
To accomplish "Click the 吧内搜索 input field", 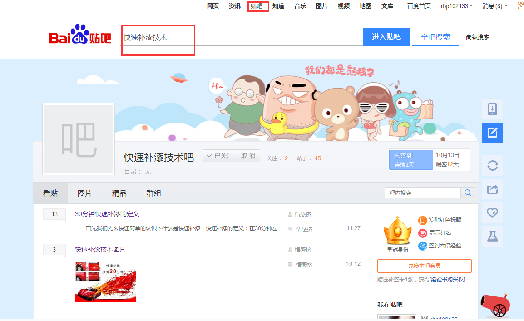I will tap(423, 193).
